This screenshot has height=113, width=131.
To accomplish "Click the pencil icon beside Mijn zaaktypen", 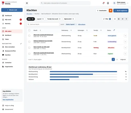I will pos(21,44).
